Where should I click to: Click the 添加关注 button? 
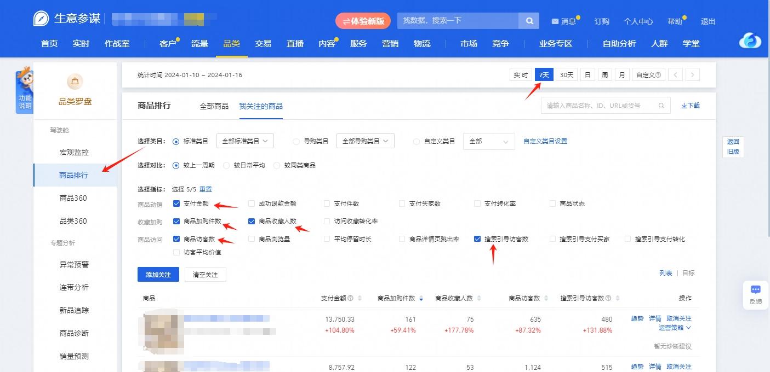158,275
